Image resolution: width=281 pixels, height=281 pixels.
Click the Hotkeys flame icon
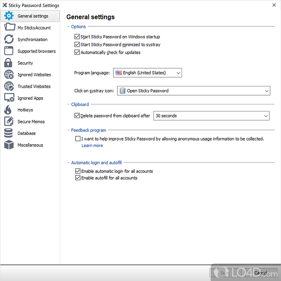click(8, 110)
